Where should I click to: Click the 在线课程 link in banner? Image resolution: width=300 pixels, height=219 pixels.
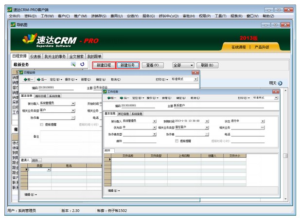click(238, 47)
